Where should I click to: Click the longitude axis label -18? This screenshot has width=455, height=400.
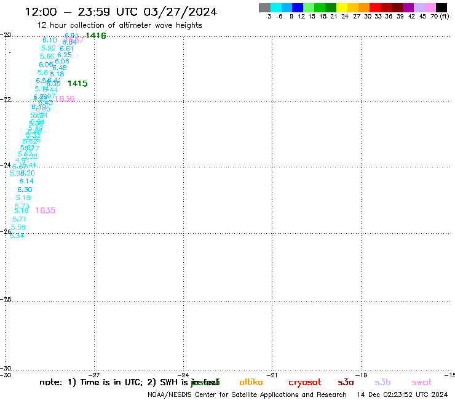tap(361, 375)
